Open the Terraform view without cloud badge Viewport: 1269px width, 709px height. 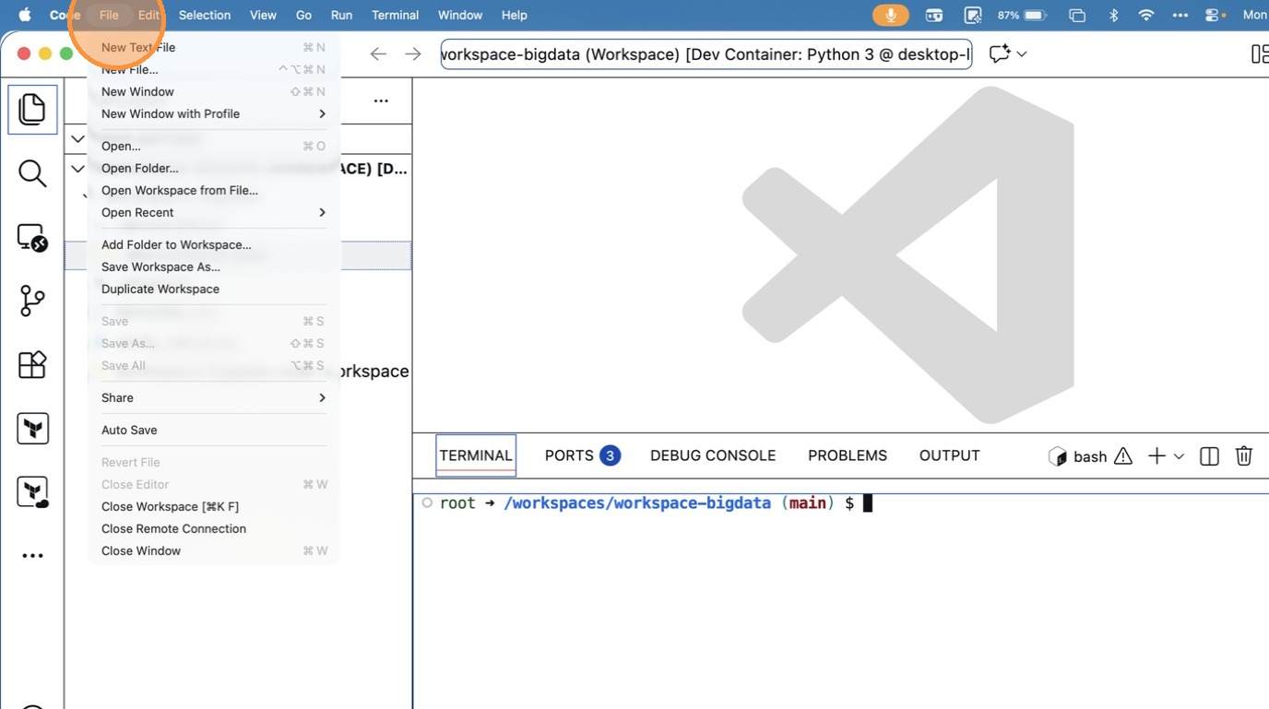(x=32, y=429)
